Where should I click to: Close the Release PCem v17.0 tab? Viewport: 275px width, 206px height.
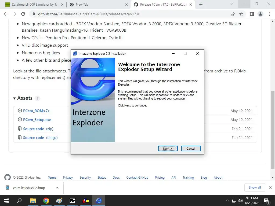click(x=191, y=5)
